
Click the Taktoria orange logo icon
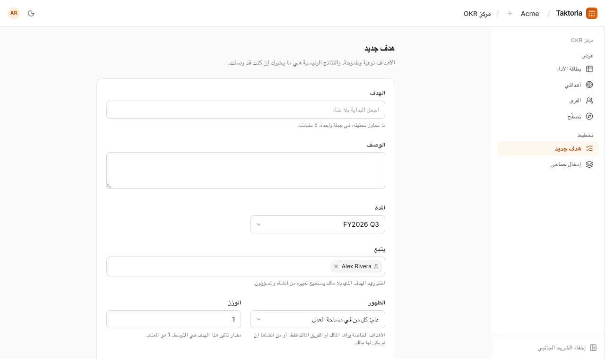point(592,13)
